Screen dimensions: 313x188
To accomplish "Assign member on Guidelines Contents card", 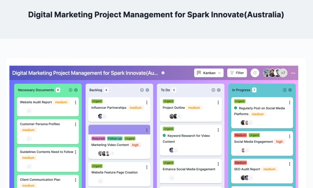I will coord(29,166).
